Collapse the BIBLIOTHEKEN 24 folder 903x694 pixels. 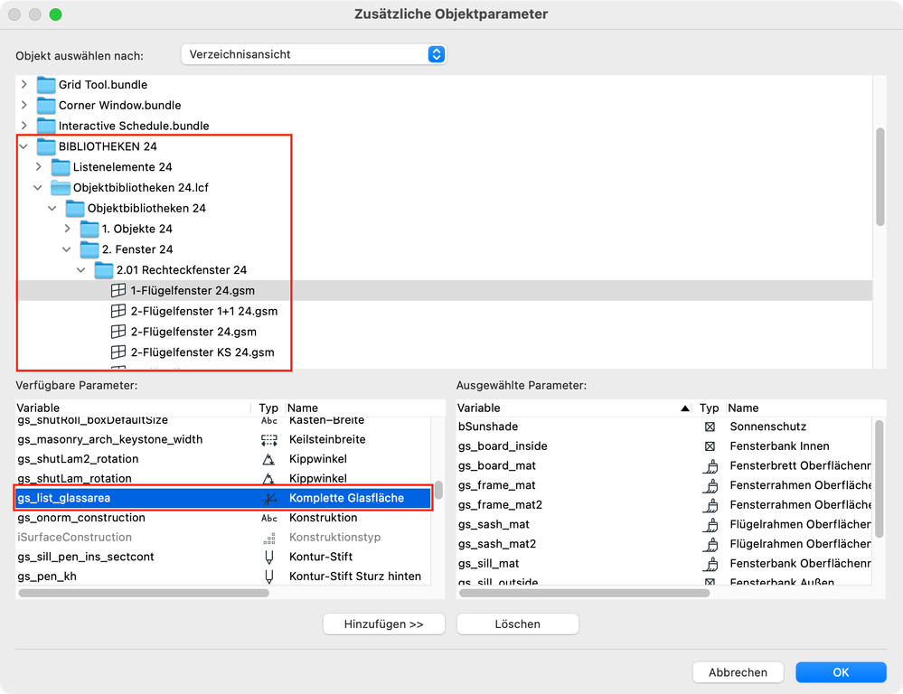[x=24, y=146]
